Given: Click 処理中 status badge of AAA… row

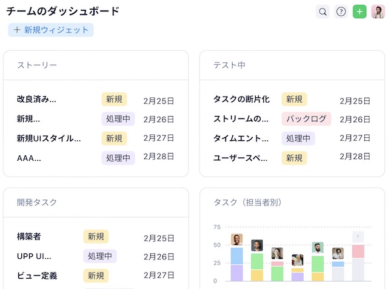Looking at the screenshot, I should tap(118, 158).
